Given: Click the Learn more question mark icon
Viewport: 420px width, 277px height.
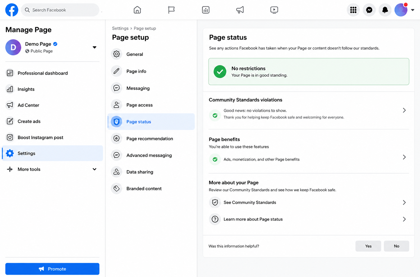Looking at the screenshot, I should click(x=215, y=219).
